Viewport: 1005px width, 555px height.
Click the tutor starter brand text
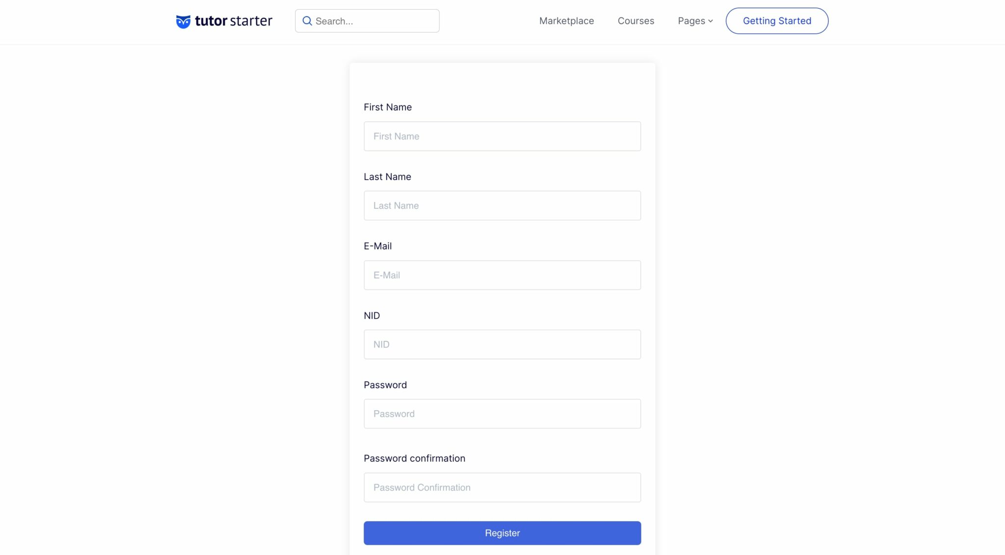click(233, 21)
